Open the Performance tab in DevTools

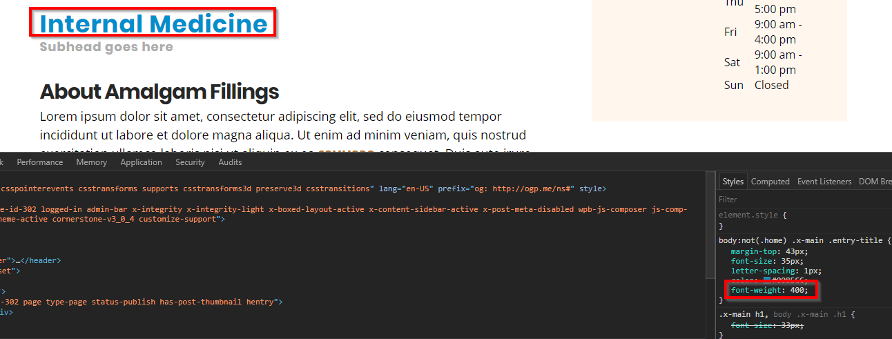[x=40, y=162]
